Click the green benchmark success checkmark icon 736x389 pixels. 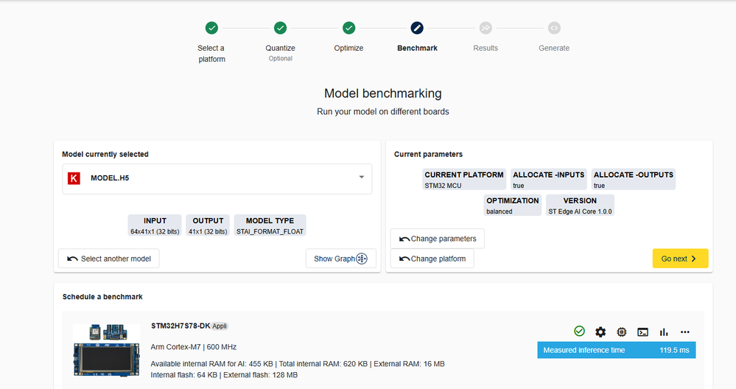tap(579, 332)
